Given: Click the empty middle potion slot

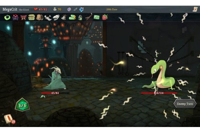Looking at the screenshot, I should 75,9.
